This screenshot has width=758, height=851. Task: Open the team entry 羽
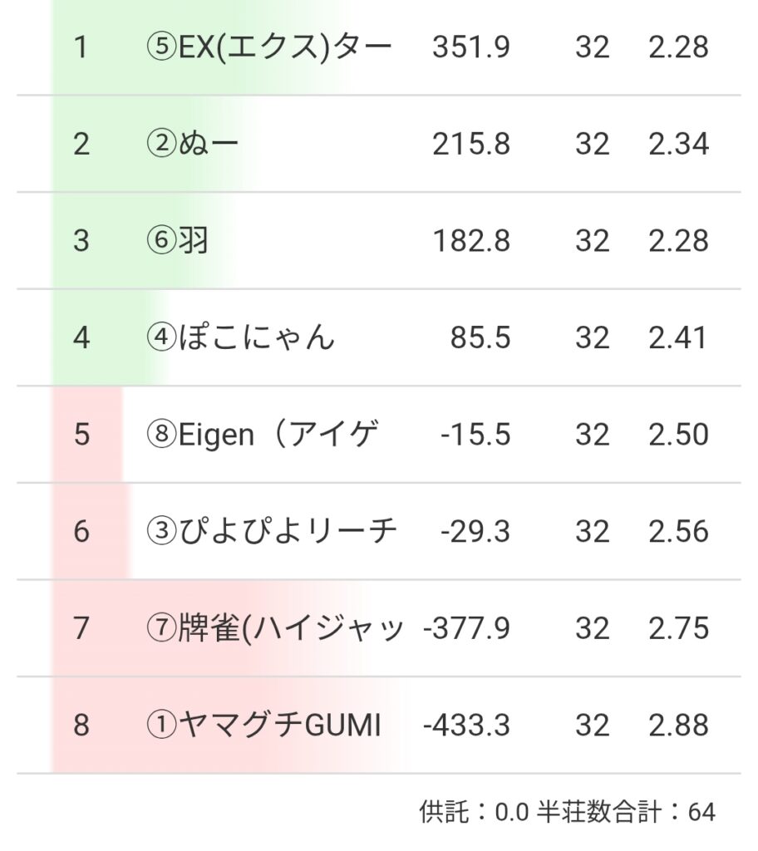click(x=177, y=241)
